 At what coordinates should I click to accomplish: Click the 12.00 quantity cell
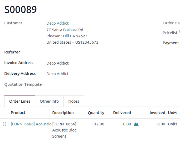click(x=99, y=124)
